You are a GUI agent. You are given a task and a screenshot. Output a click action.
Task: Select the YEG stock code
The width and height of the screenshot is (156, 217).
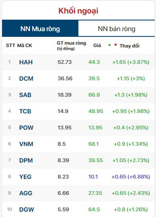[x=25, y=177]
